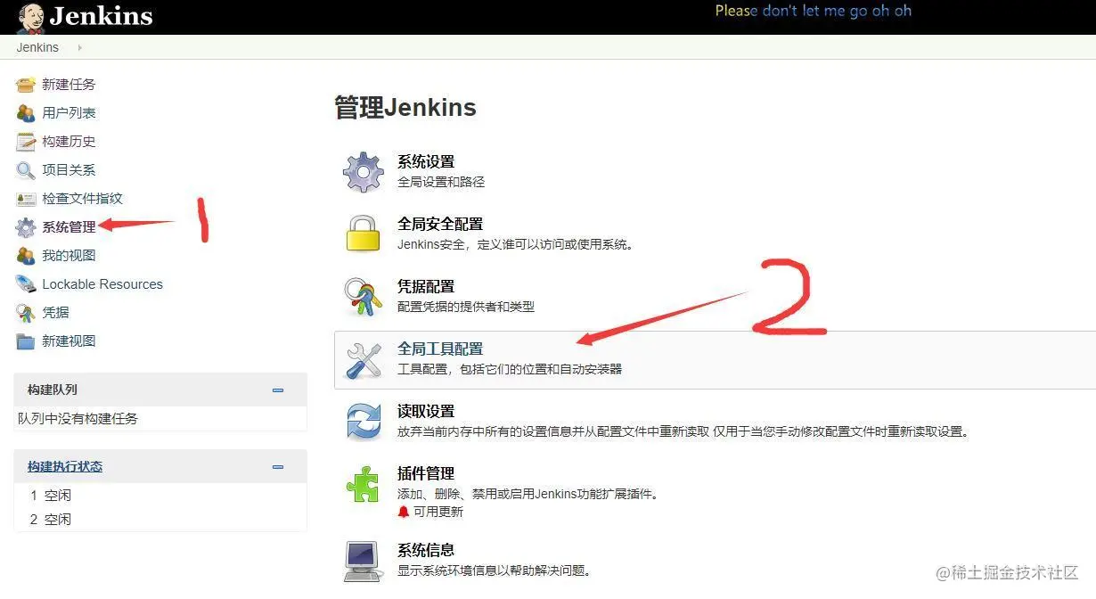Click the 凭据配置 heading link
The image size is (1096, 599).
426,287
